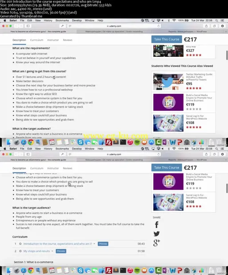228x275 pixels.
Task: Open PowerPoint in the lower dock
Action: coord(179,271)
